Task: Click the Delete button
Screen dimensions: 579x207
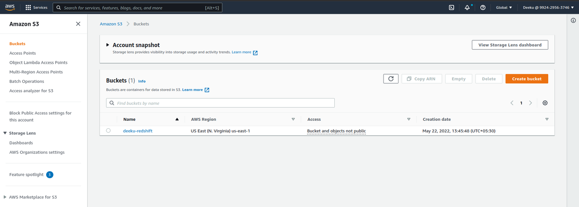Action: coord(489,79)
